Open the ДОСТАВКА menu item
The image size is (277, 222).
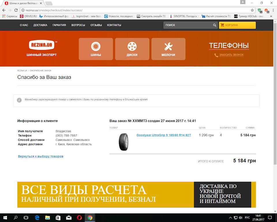[40, 25]
